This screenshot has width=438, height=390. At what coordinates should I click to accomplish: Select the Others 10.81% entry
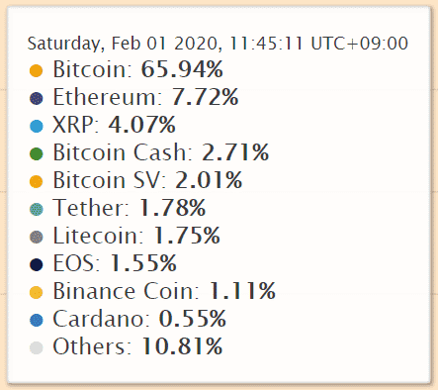pos(137,346)
